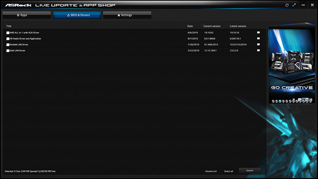Screen dimensions: 318x179
Task: Click current version 6.0.1.8666
Action: [210, 38]
